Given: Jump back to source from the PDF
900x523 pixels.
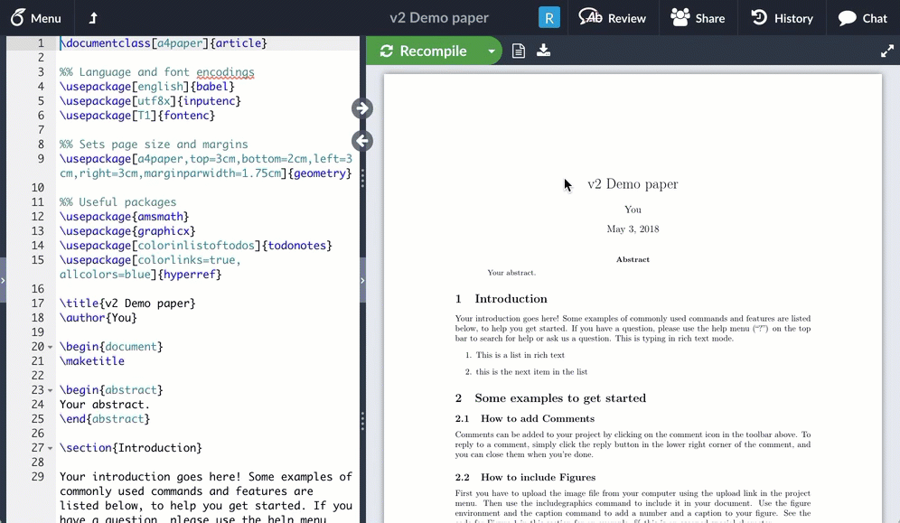Looking at the screenshot, I should coord(361,140).
